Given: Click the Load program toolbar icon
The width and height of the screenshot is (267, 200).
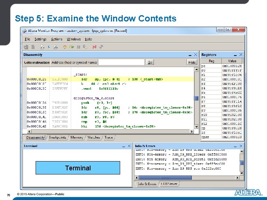Looking at the screenshot, I should point(49,47).
